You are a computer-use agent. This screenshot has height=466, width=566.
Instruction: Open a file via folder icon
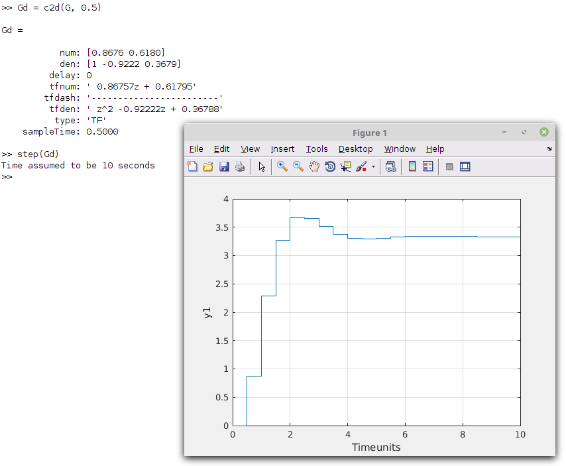point(208,166)
